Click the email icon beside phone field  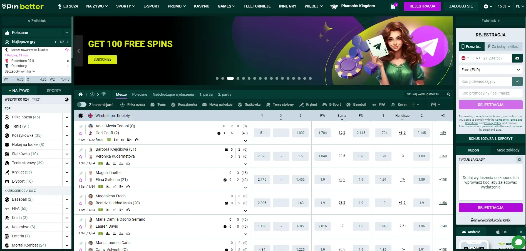(517, 58)
